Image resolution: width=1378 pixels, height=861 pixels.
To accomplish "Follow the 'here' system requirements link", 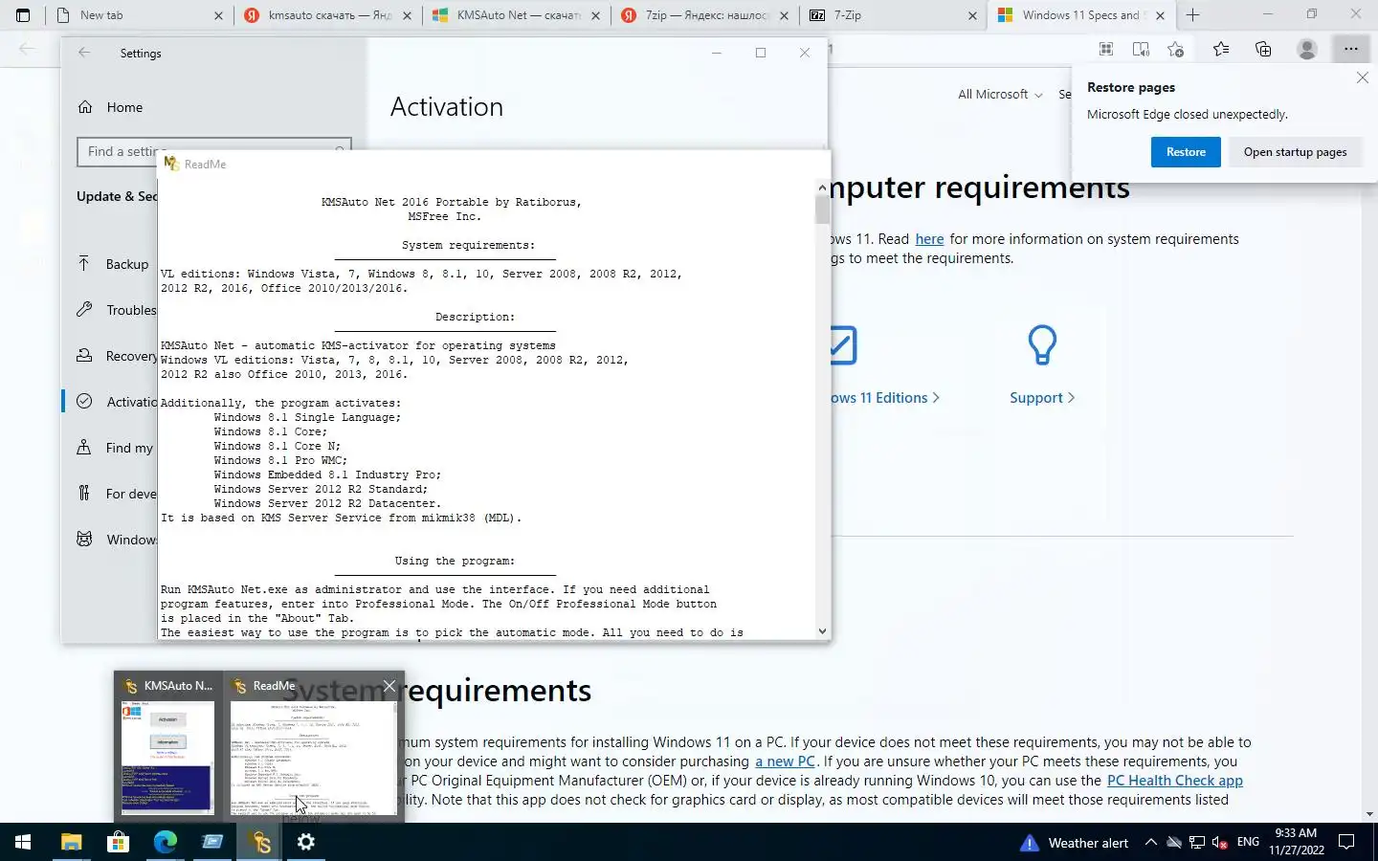I will point(929,239).
